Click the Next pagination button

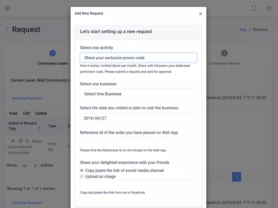coord(248,177)
